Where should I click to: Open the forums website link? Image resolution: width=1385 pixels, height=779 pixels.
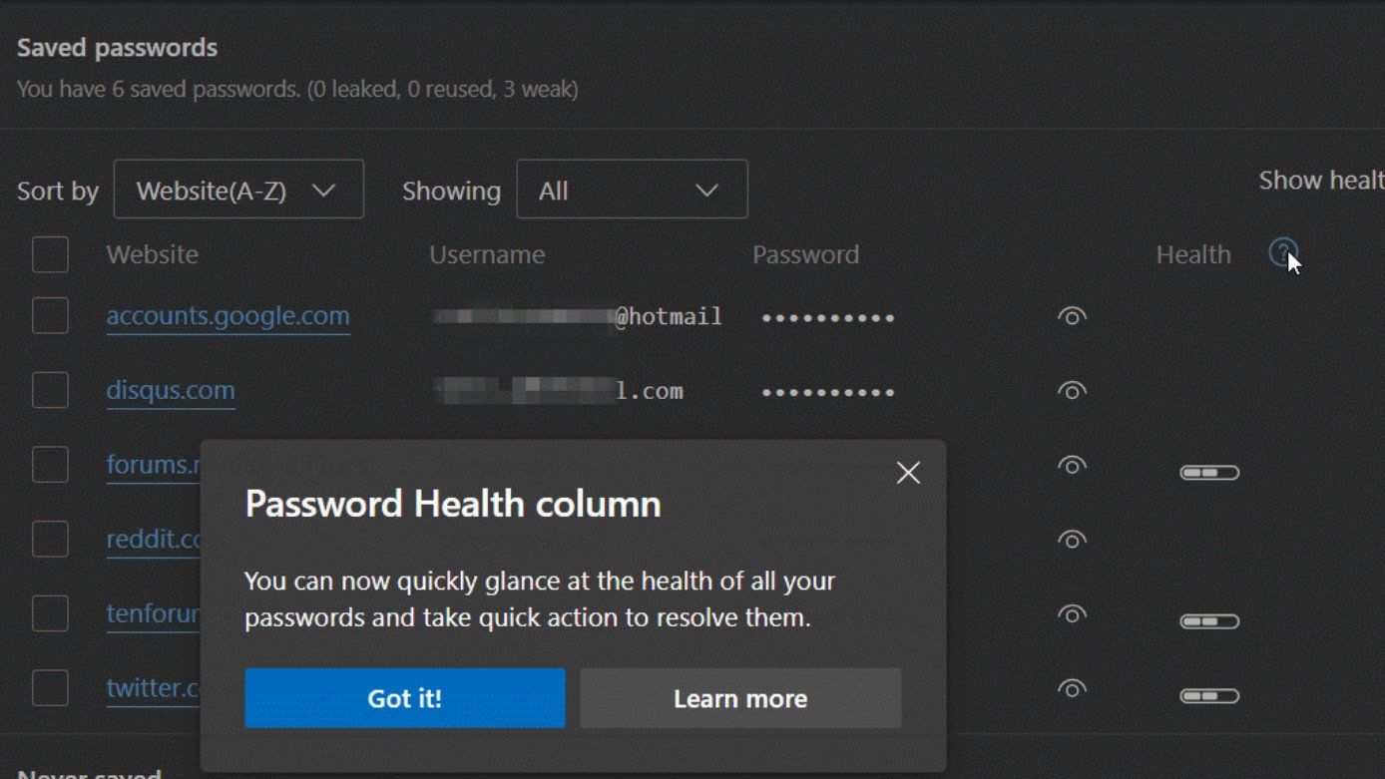click(x=154, y=465)
